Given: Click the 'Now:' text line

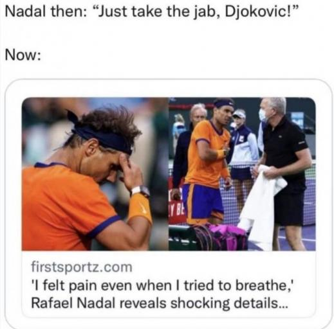Looking at the screenshot, I should coord(23,55).
